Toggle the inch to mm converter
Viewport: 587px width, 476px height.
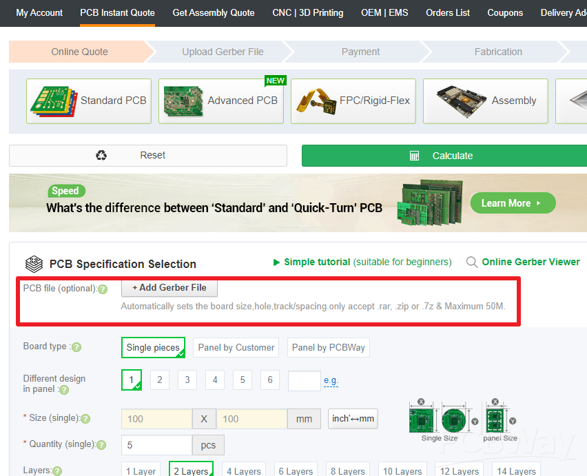coord(353,419)
